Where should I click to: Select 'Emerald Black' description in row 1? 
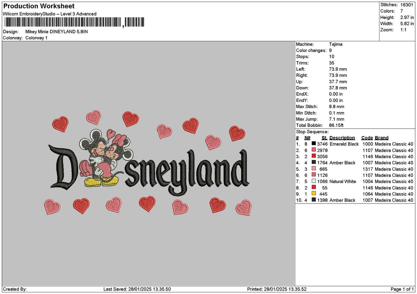pyautogui.click(x=344, y=144)
